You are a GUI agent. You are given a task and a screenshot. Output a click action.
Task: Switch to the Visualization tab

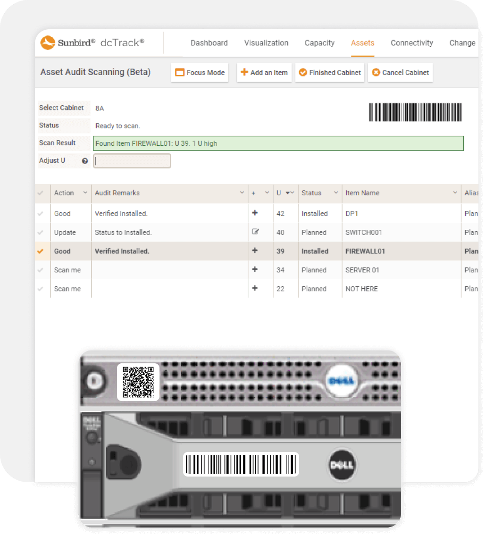click(x=266, y=43)
